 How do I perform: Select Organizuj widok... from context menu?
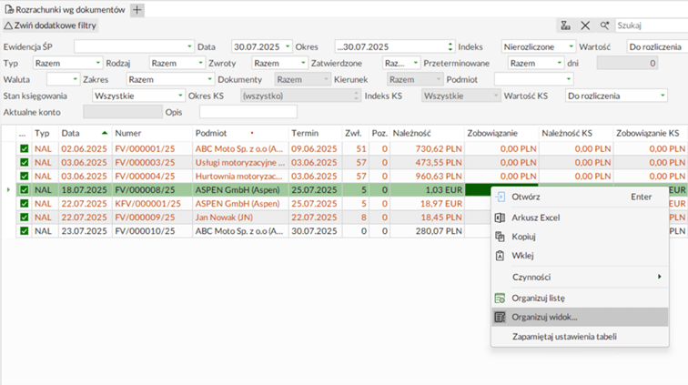click(544, 317)
